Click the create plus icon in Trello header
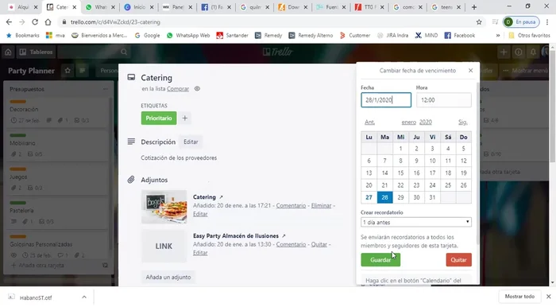The width and height of the screenshot is (556, 307). coord(504,52)
